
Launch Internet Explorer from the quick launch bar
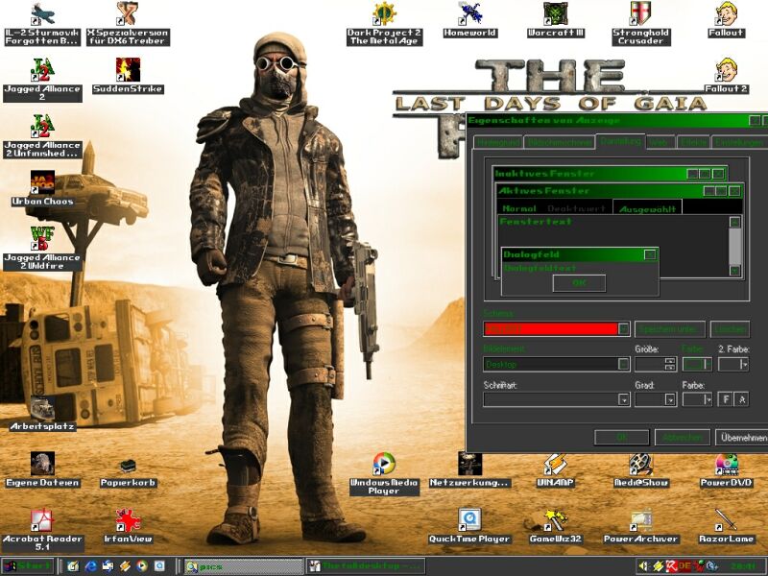click(x=90, y=566)
